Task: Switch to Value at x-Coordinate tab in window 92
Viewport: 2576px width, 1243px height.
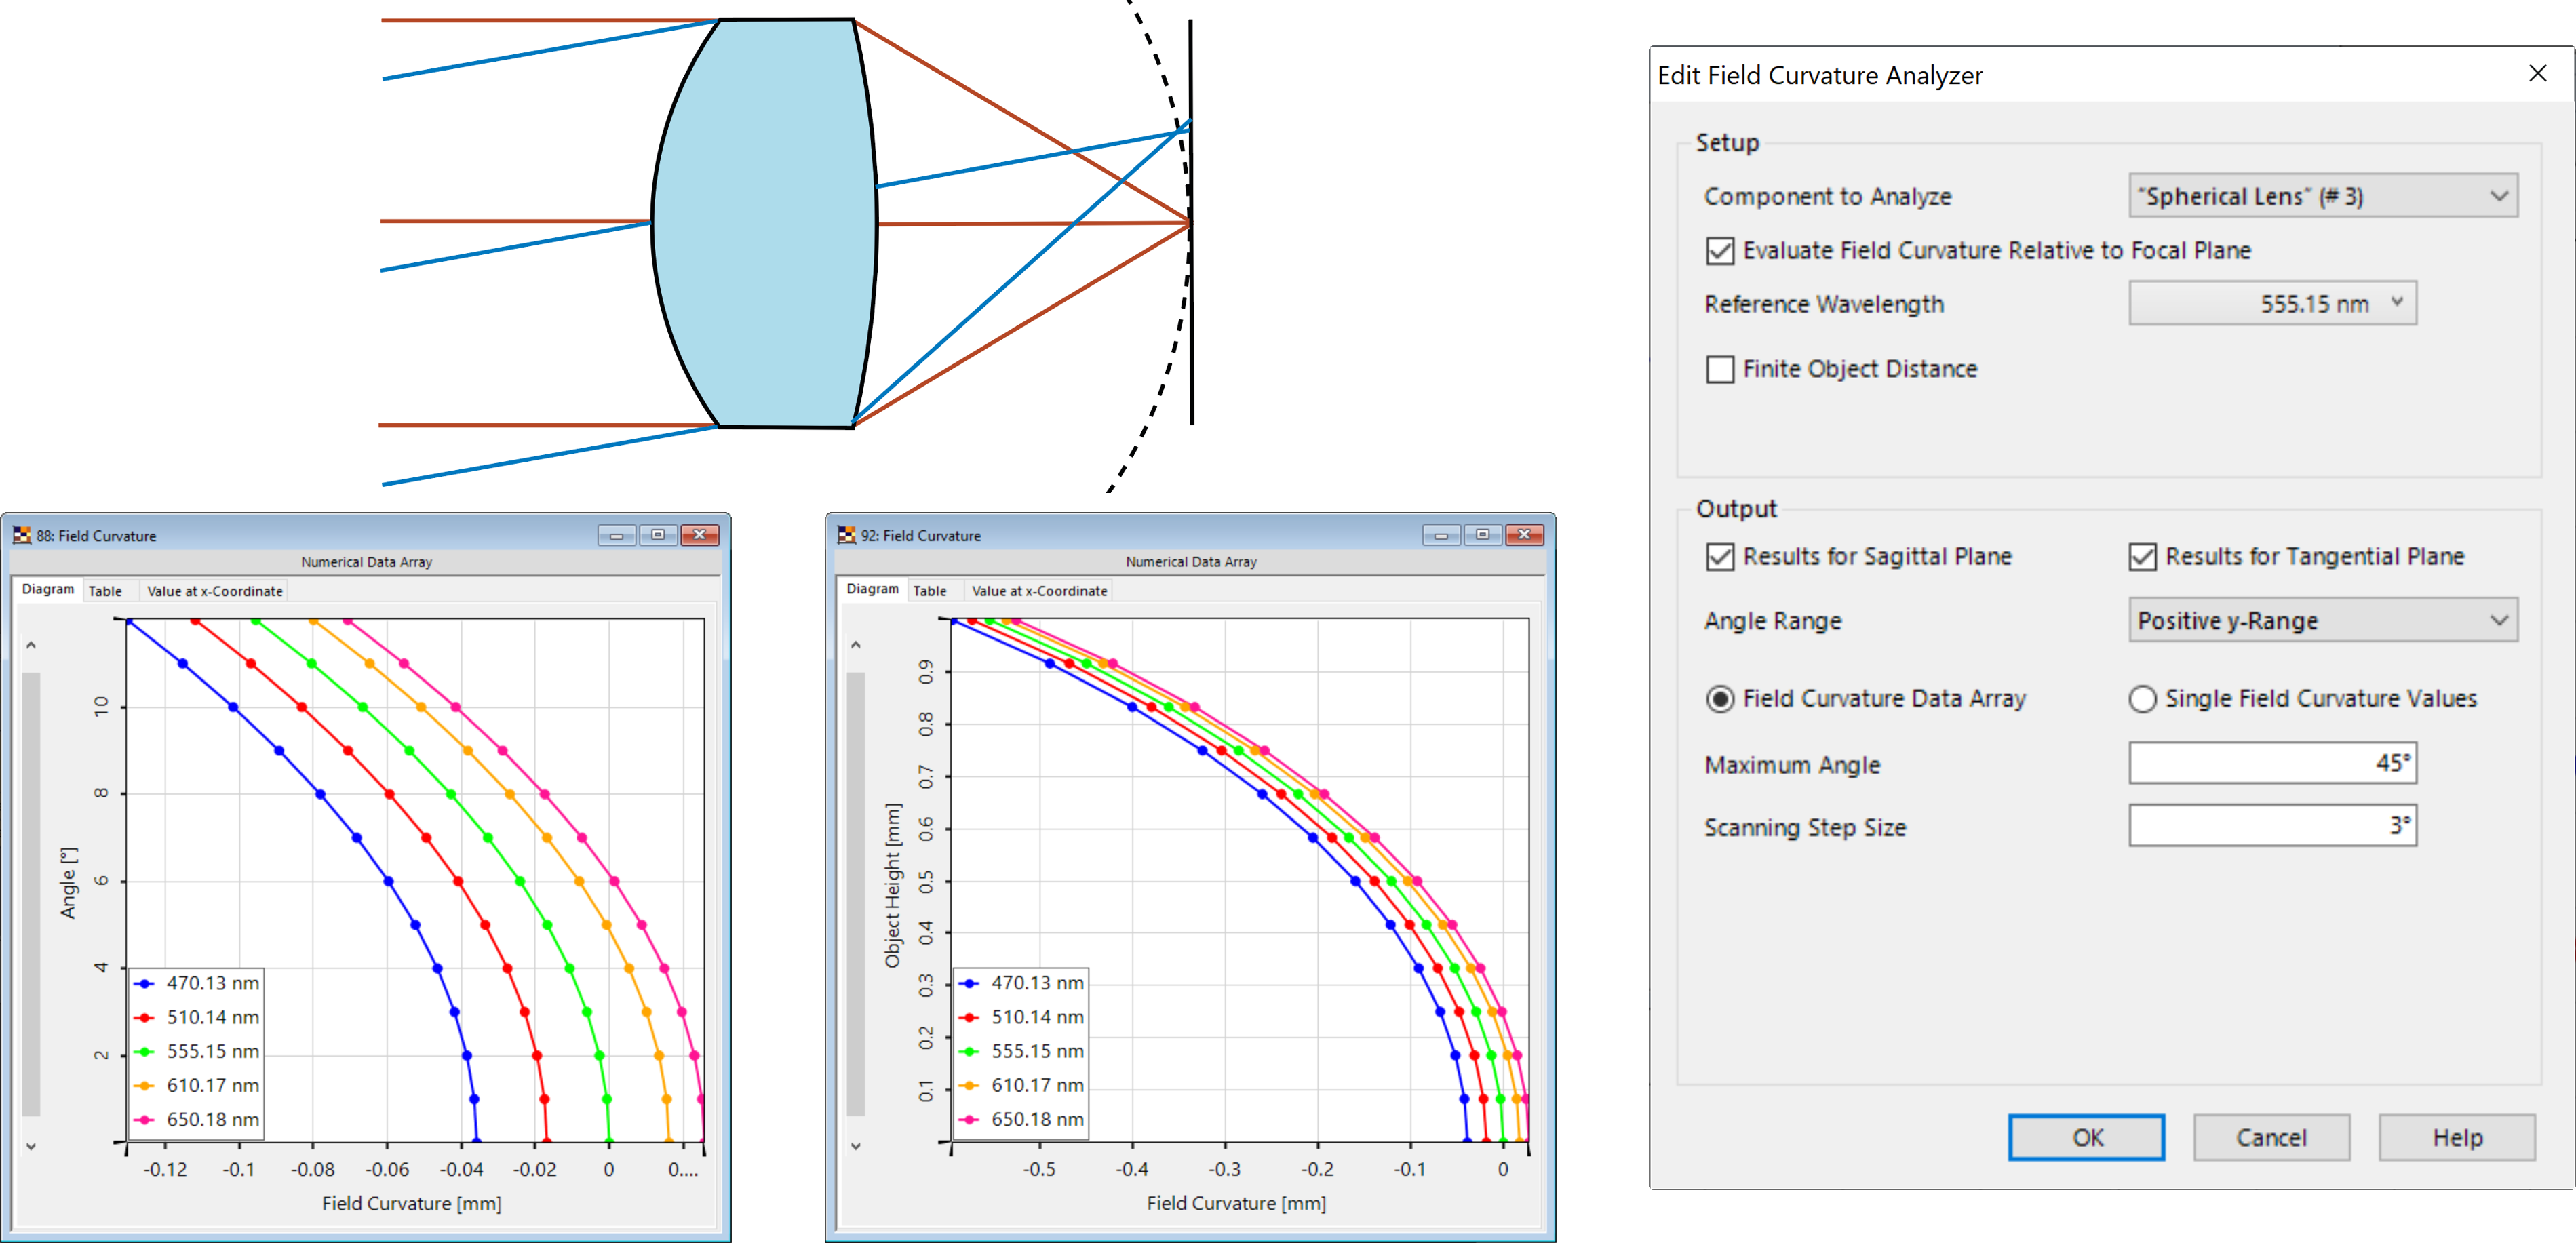Action: pos(1039,590)
